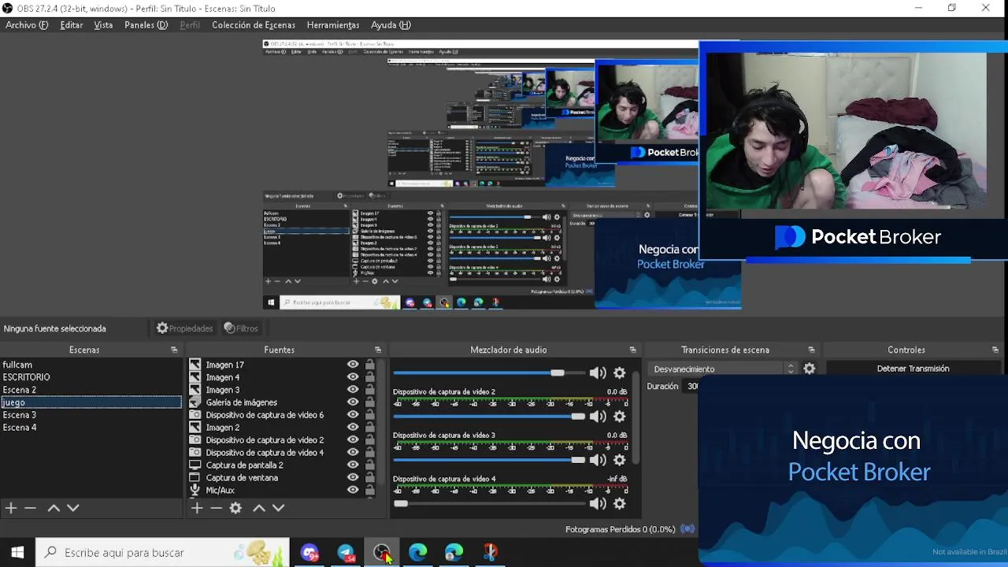Open source properties gear in Fuentes toolbar
This screenshot has height=567, width=1008.
(235, 508)
